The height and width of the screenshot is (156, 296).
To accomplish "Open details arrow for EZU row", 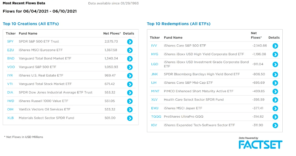I will (x=130, y=50).
